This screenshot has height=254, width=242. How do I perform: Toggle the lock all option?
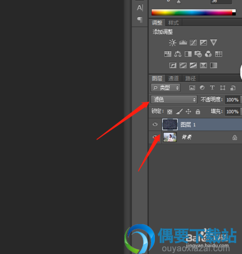pos(198,112)
